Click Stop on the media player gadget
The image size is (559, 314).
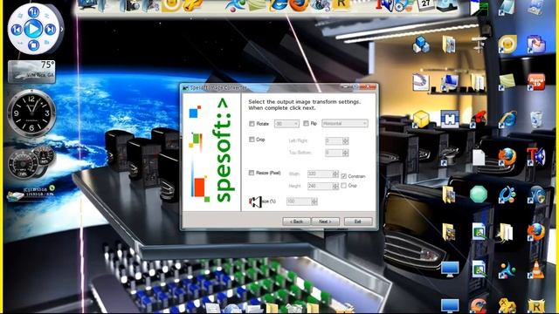point(33,45)
